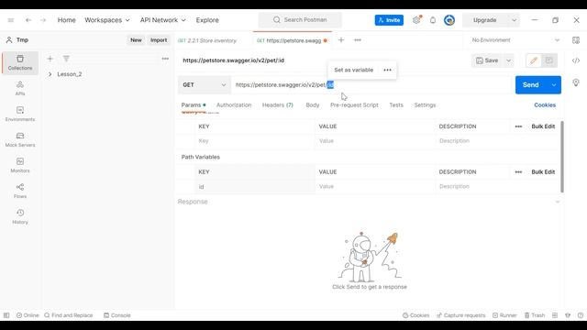Click the Invite button
The image size is (587, 330).
pyautogui.click(x=389, y=20)
